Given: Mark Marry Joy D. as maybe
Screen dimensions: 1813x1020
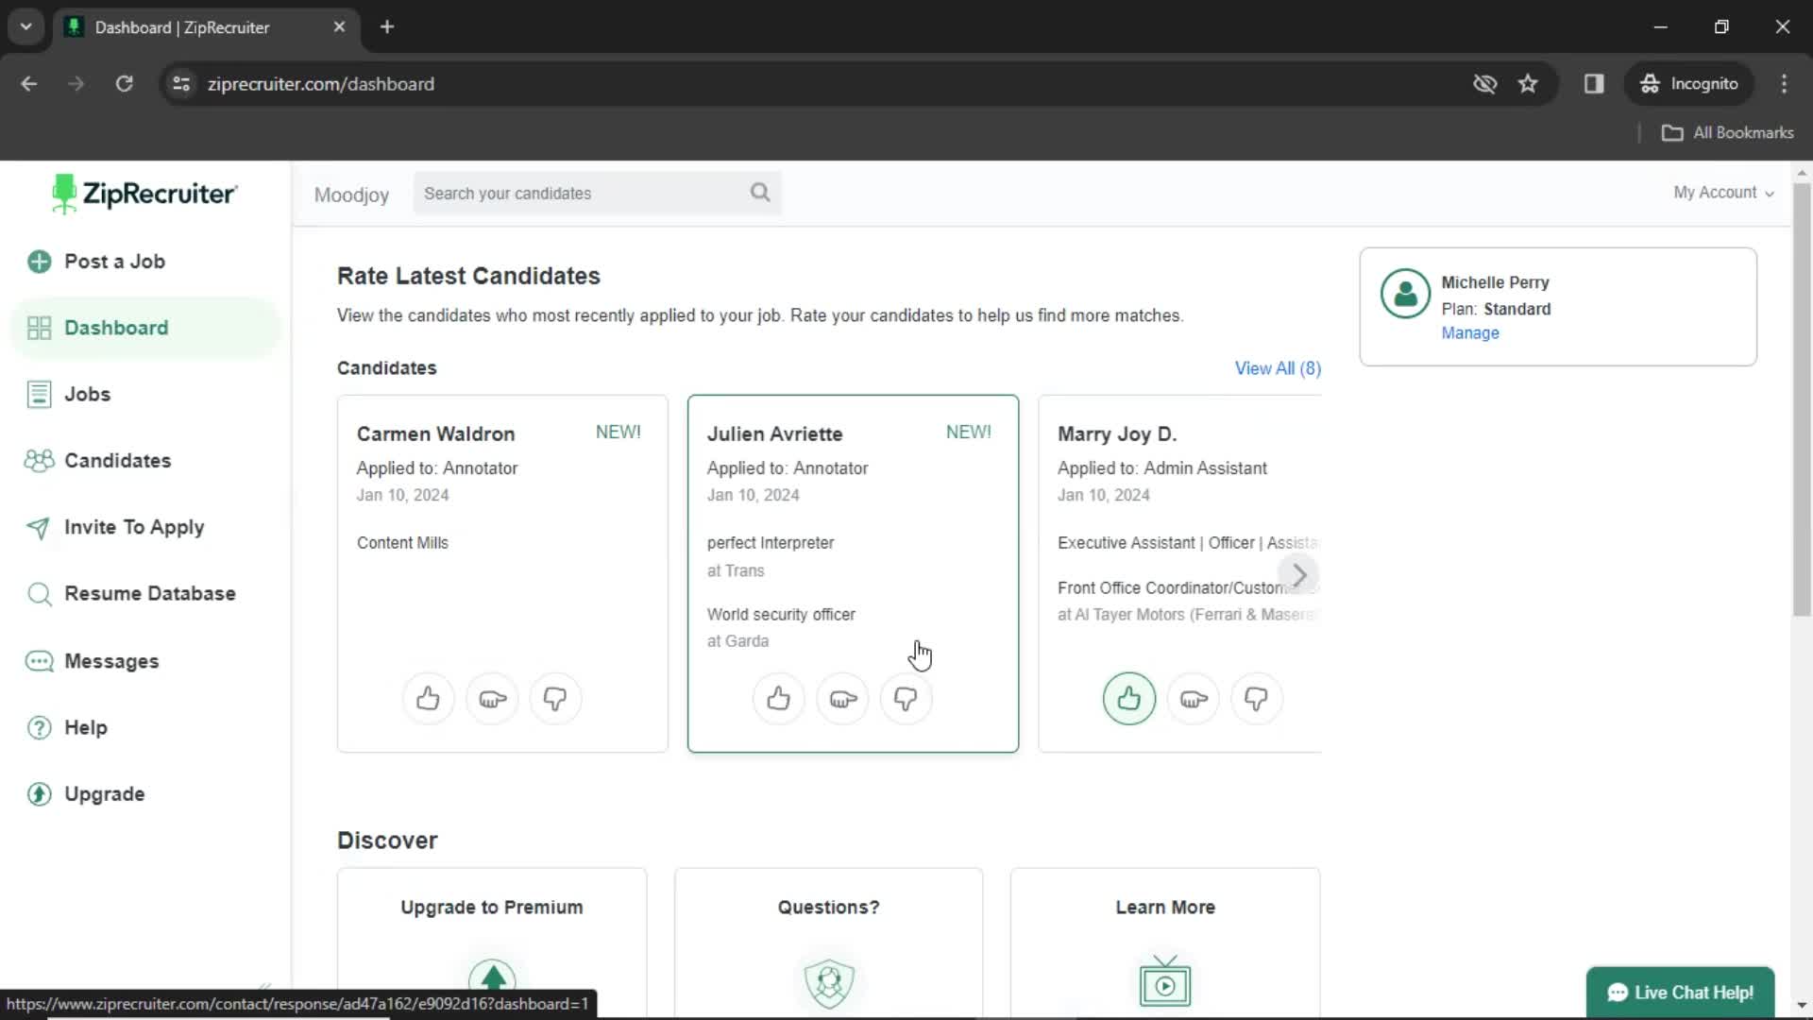Looking at the screenshot, I should point(1194,699).
